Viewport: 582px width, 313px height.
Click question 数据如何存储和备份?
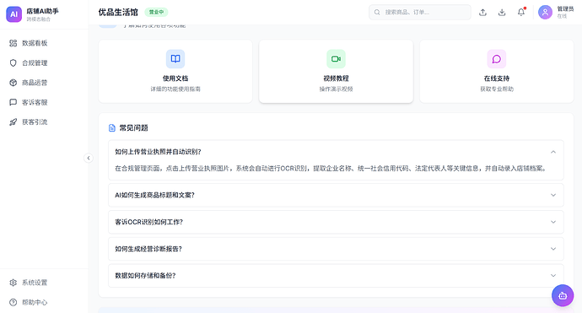[145, 276]
